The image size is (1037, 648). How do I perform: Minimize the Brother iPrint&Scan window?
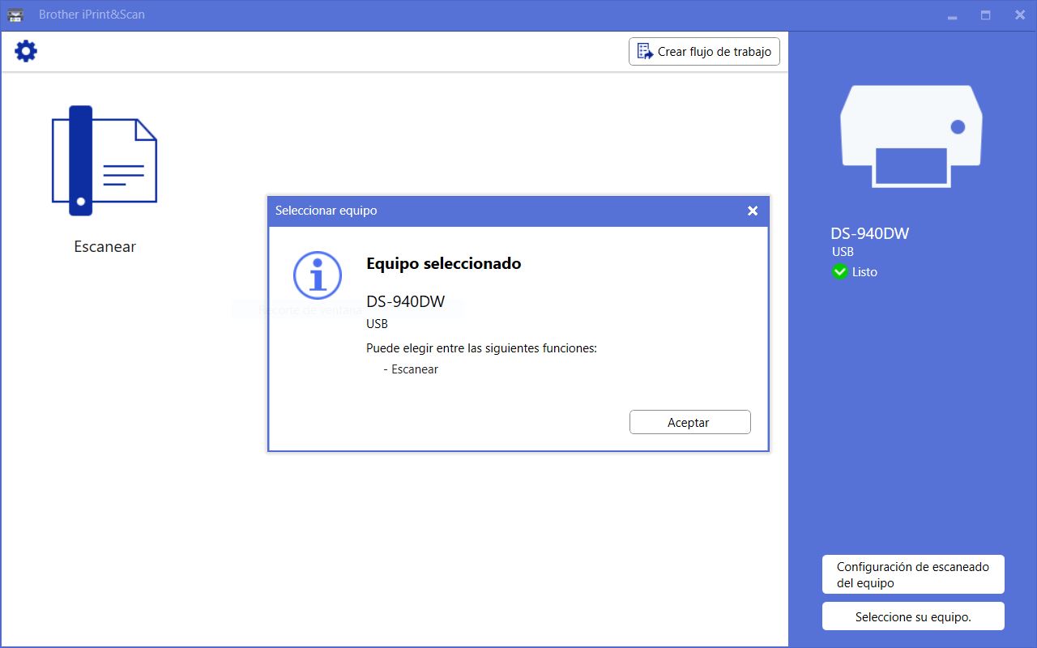point(952,15)
